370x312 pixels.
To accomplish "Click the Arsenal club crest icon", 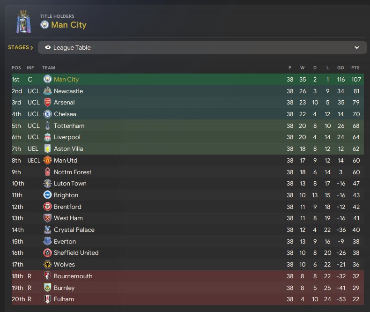I will tap(47, 103).
